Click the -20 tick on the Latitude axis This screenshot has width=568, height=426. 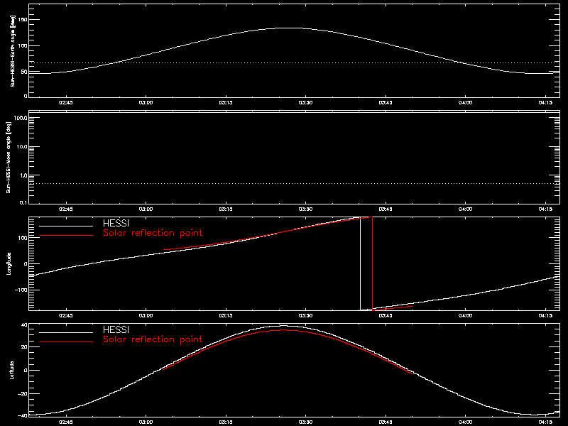[x=23, y=394]
